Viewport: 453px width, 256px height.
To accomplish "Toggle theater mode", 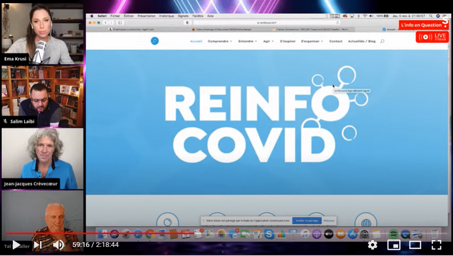I will pos(415,245).
